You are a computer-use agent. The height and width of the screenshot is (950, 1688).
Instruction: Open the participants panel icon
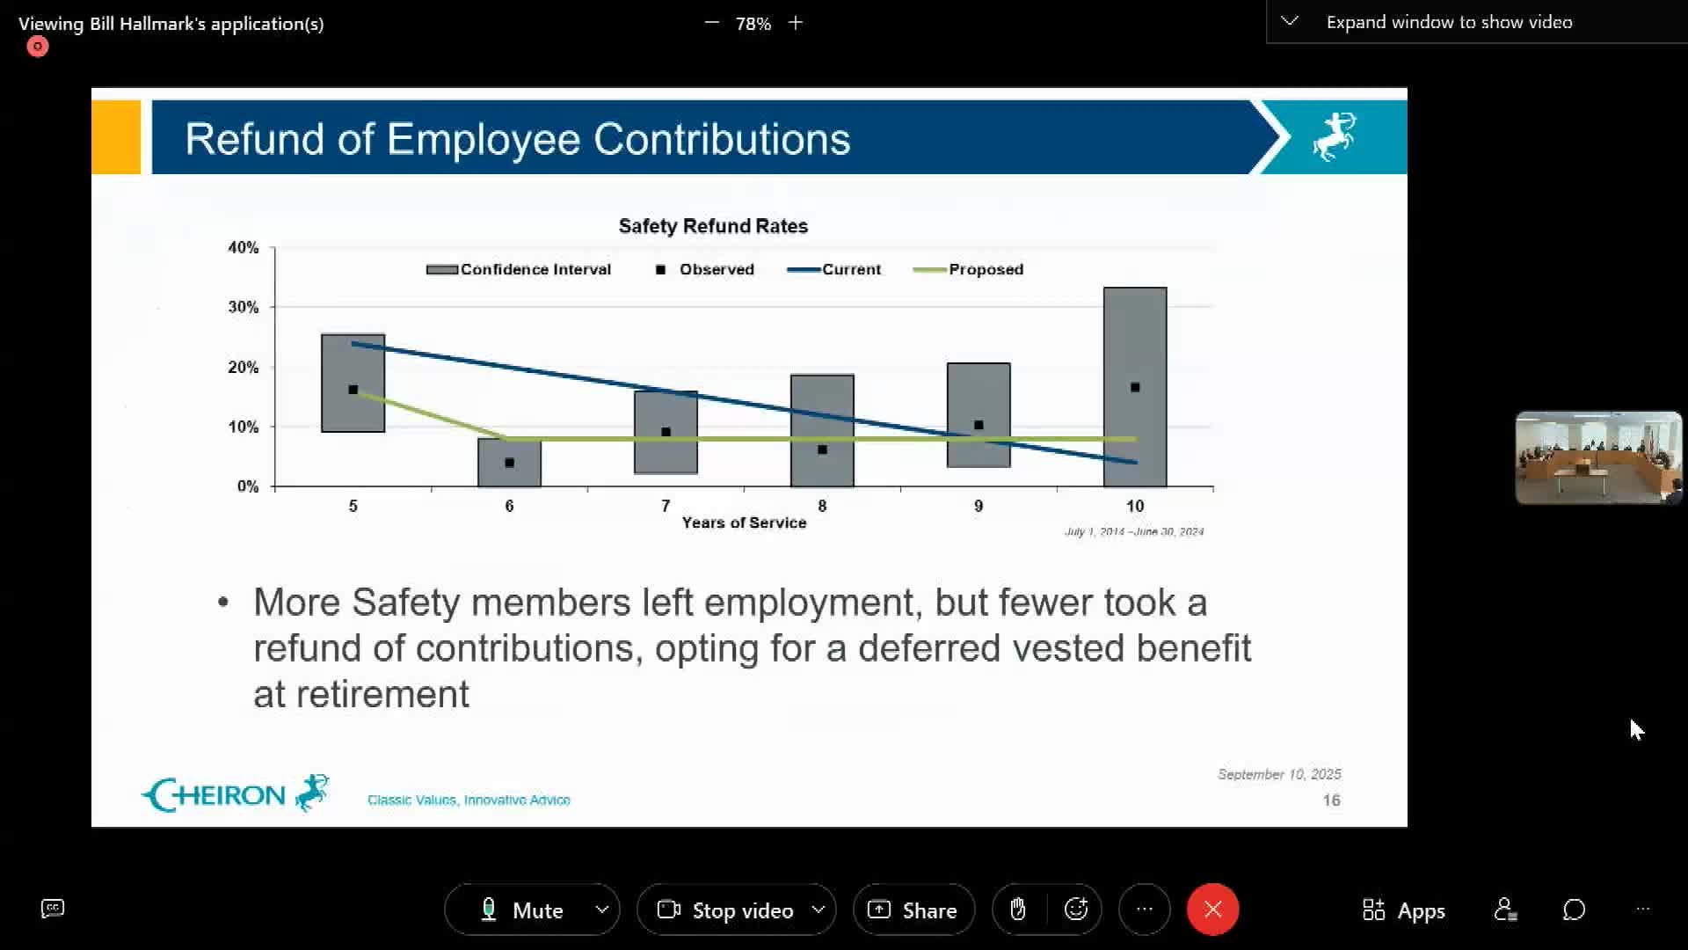(x=1505, y=910)
